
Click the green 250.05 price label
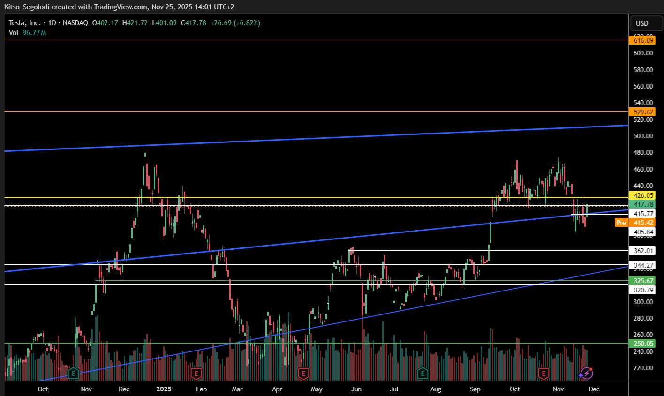[x=643, y=344]
